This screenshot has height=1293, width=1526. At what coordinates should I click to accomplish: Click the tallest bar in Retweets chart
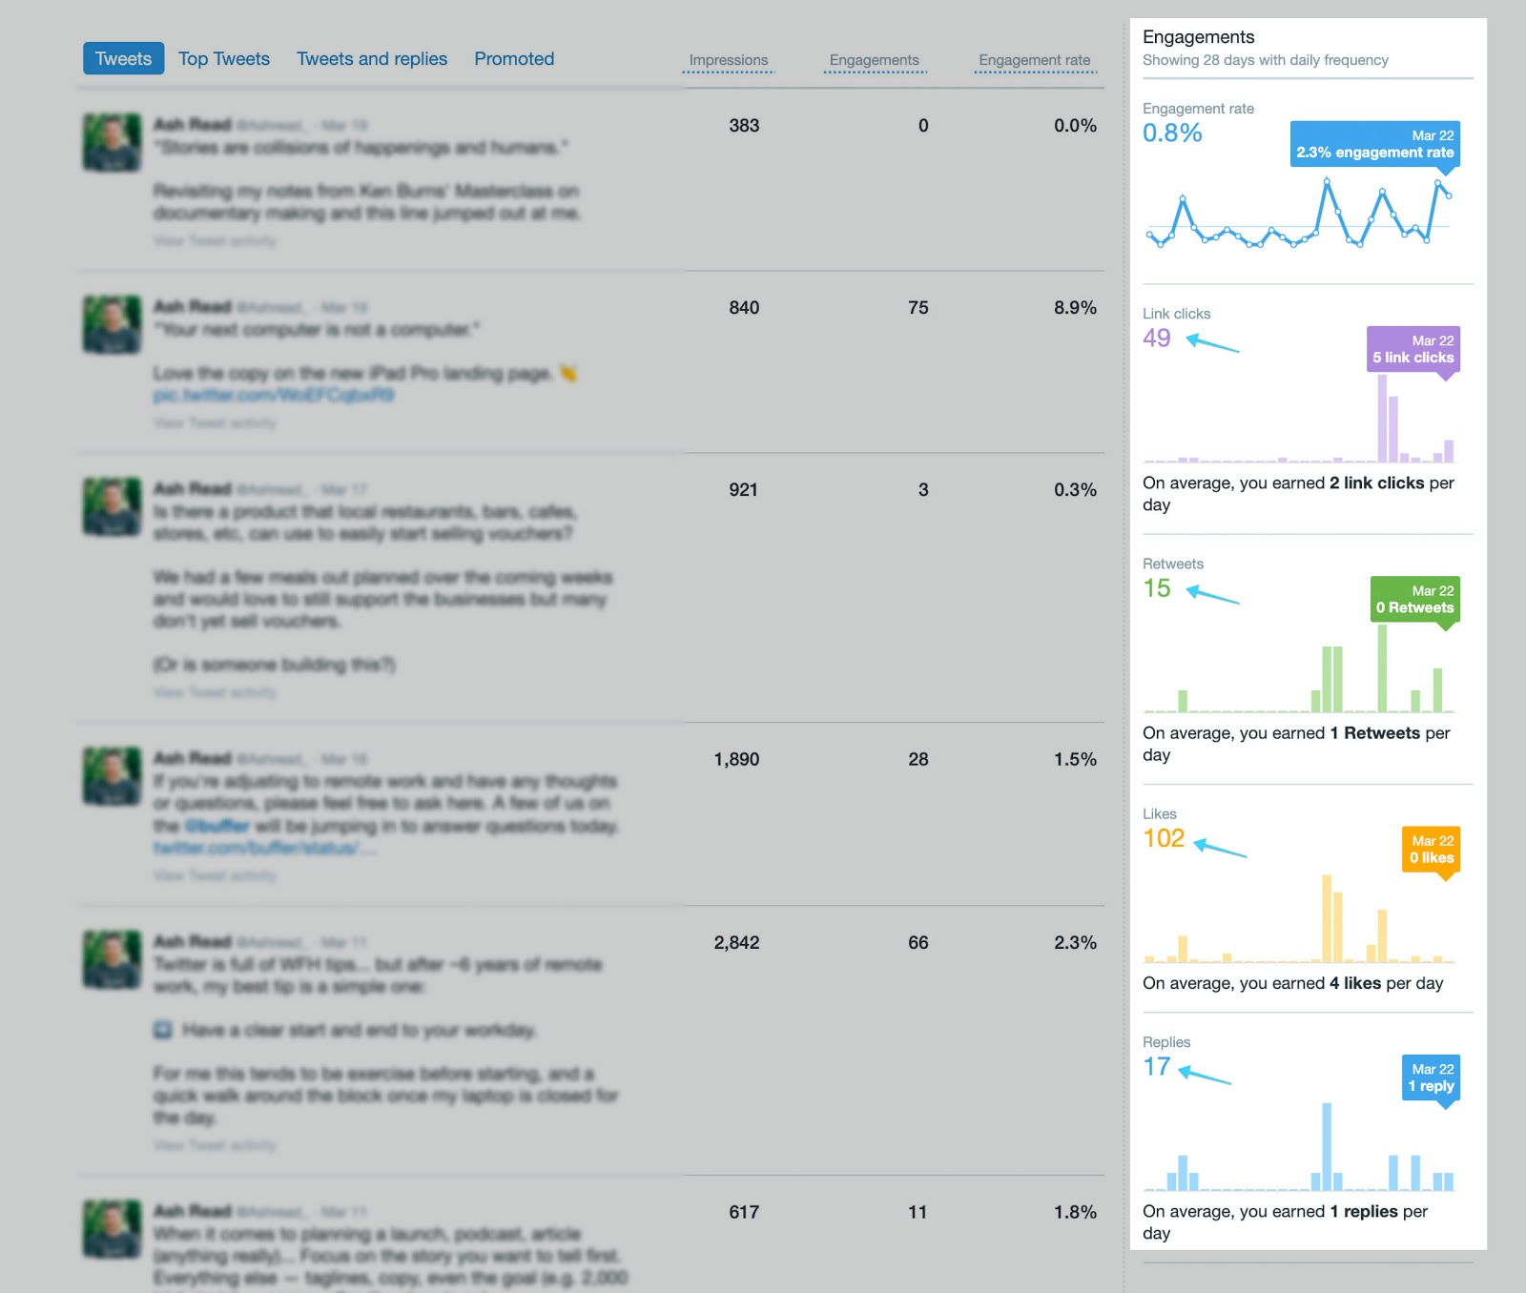point(1382,668)
